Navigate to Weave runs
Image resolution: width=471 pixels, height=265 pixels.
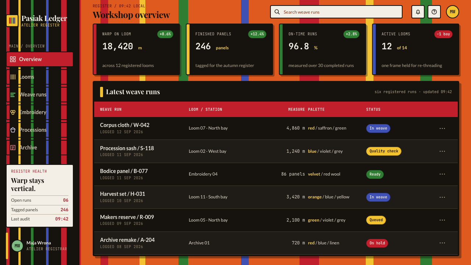(x=40, y=95)
